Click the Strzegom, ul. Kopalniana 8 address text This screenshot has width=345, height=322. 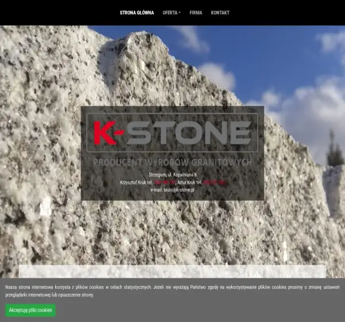click(172, 175)
